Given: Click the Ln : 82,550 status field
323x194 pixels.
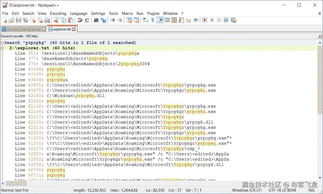Looking at the screenshot, I should point(156,190).
